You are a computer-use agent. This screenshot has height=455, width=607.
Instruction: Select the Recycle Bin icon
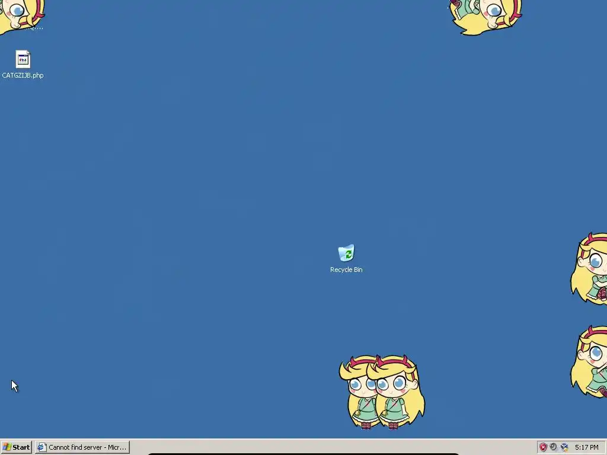tap(346, 252)
